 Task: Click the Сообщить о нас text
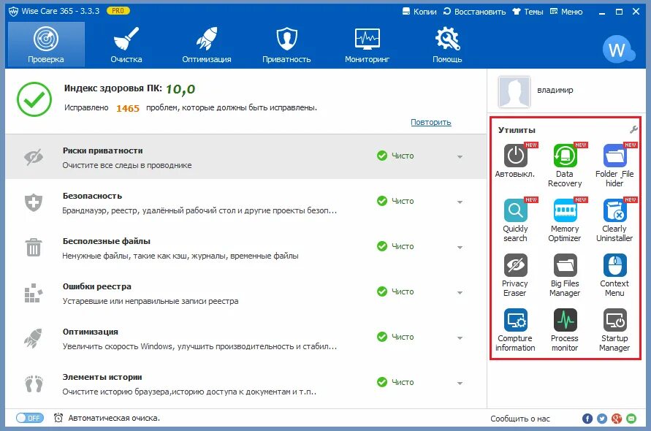coord(520,419)
